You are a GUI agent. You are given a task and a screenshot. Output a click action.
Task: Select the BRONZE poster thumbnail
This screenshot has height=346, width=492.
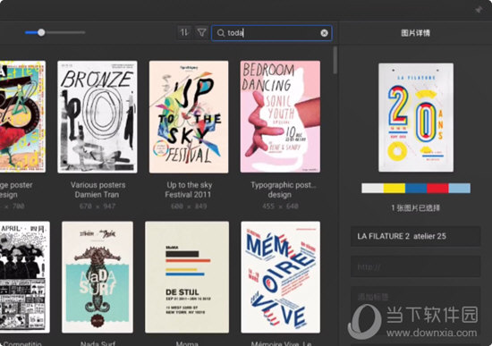(x=98, y=117)
